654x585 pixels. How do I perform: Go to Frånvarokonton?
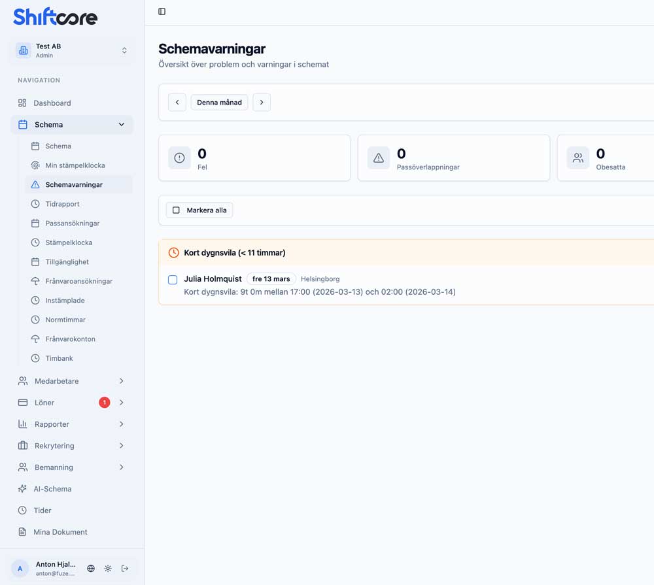pyautogui.click(x=79, y=339)
